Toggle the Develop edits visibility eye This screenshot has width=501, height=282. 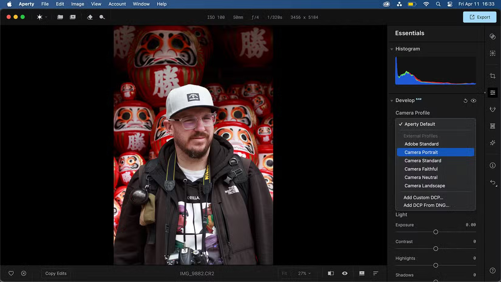tap(473, 100)
